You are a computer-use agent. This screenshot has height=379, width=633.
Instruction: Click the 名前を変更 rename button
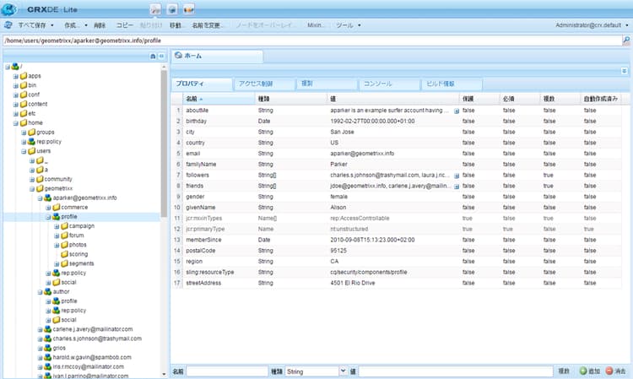(207, 25)
